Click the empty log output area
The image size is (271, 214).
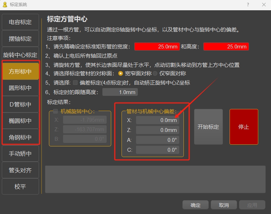[155, 179]
